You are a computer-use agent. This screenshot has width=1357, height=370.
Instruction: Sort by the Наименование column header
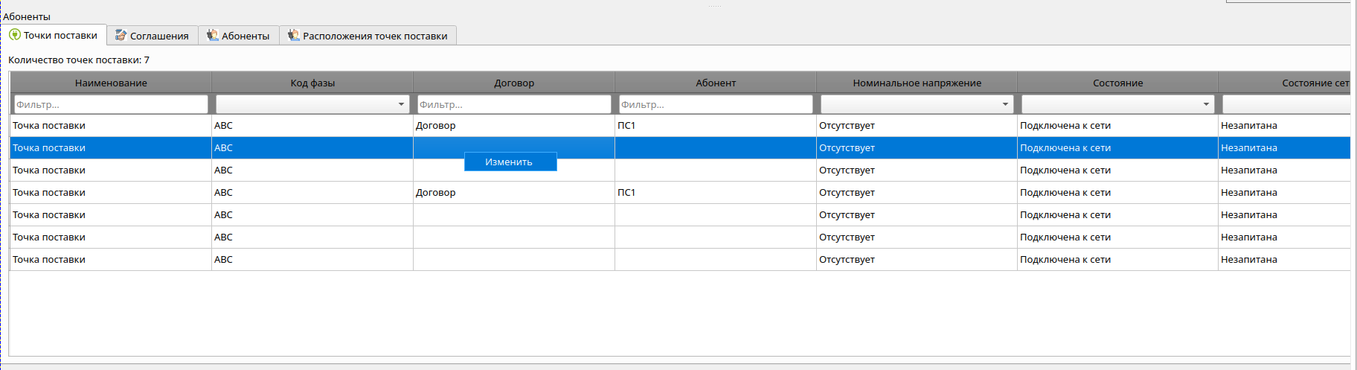click(x=111, y=83)
